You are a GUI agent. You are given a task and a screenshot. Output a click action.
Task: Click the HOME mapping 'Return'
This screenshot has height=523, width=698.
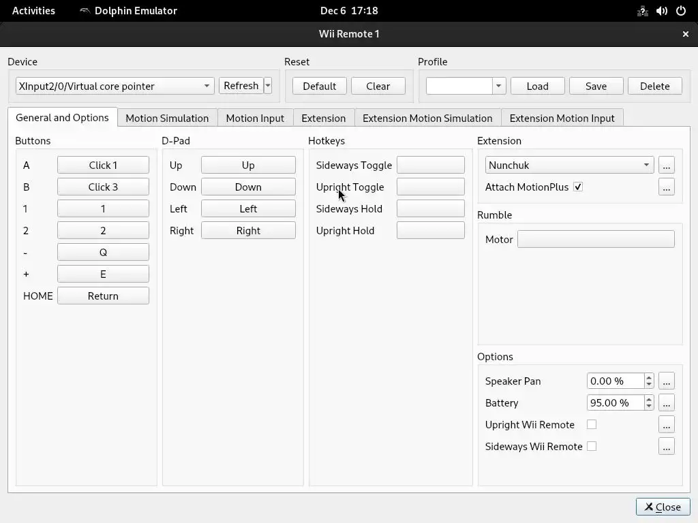tap(103, 296)
